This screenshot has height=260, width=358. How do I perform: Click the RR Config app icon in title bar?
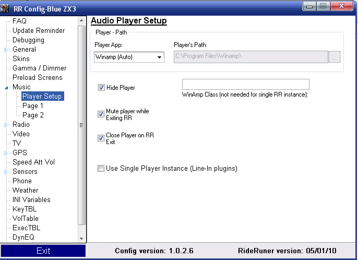[x=5, y=9]
